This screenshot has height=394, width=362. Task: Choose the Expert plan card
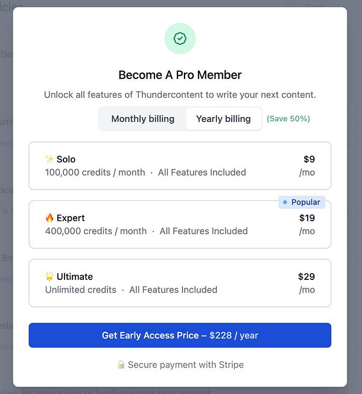[x=180, y=224]
